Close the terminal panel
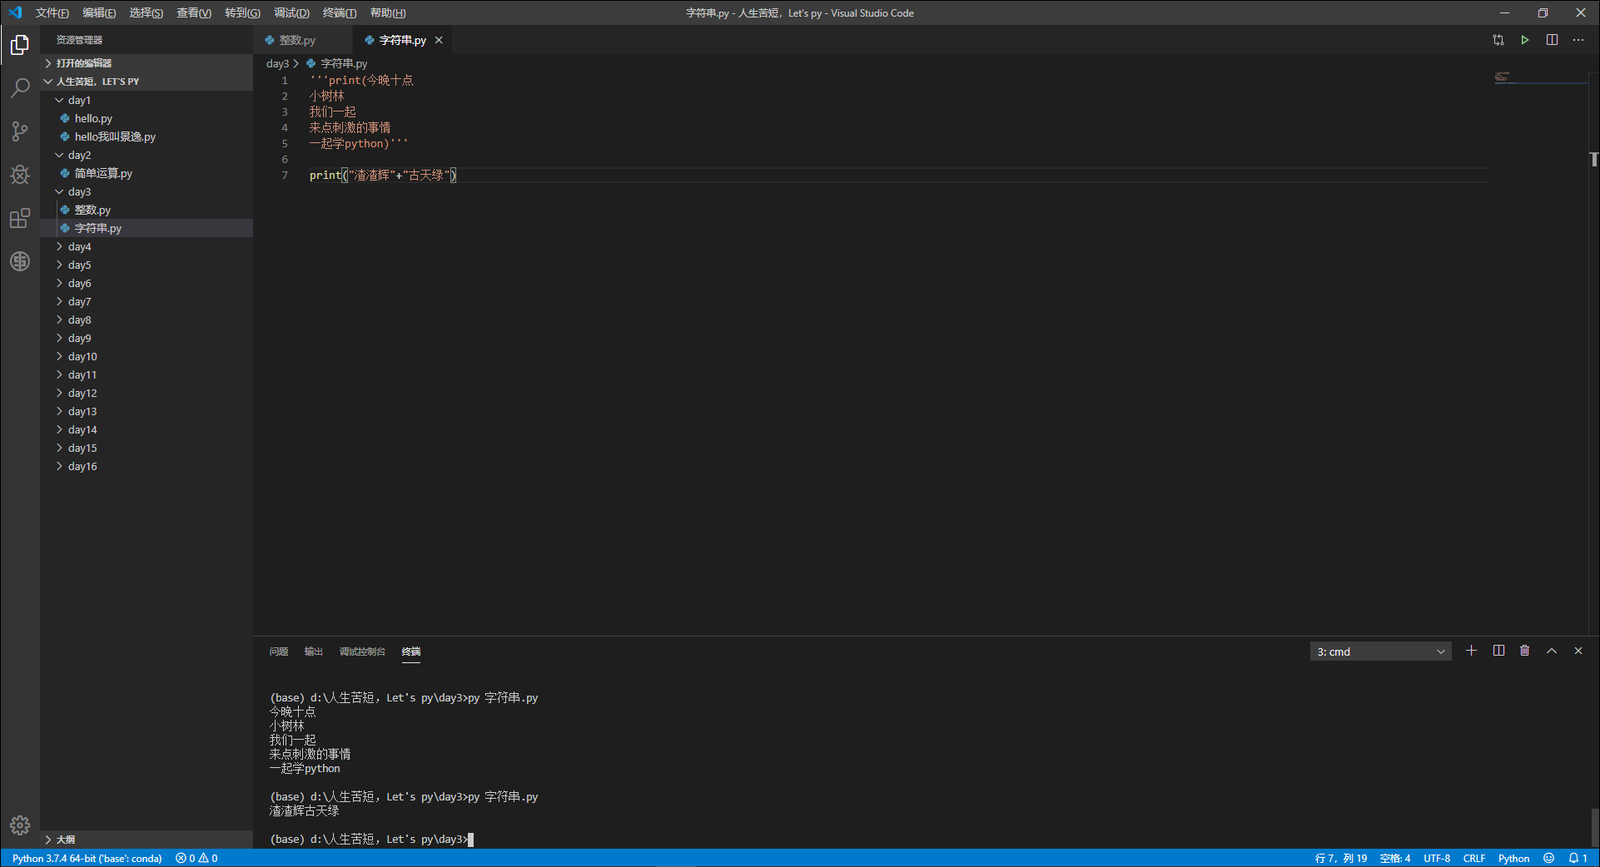This screenshot has height=867, width=1600. pyautogui.click(x=1578, y=651)
